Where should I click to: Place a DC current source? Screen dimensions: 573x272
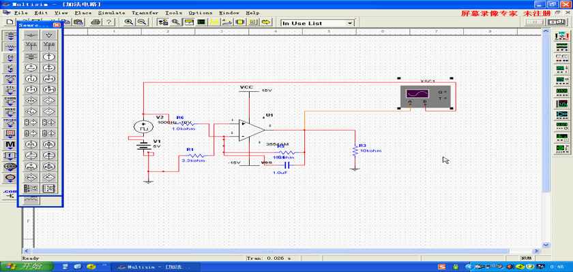(48, 57)
